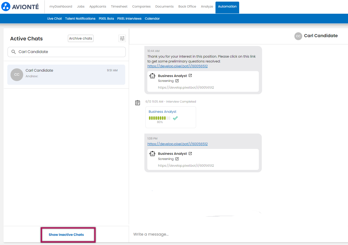Click the robot icon in first bot card
The image size is (348, 245).
point(152,76)
